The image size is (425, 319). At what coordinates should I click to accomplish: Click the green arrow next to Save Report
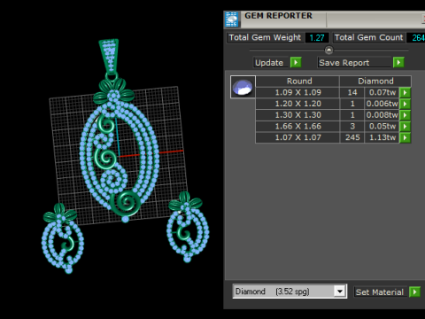pos(398,62)
